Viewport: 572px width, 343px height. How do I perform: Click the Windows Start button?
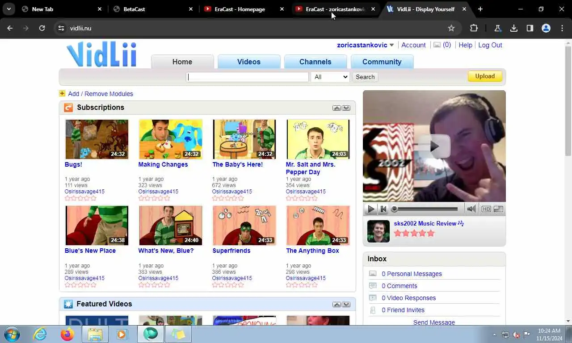click(12, 334)
